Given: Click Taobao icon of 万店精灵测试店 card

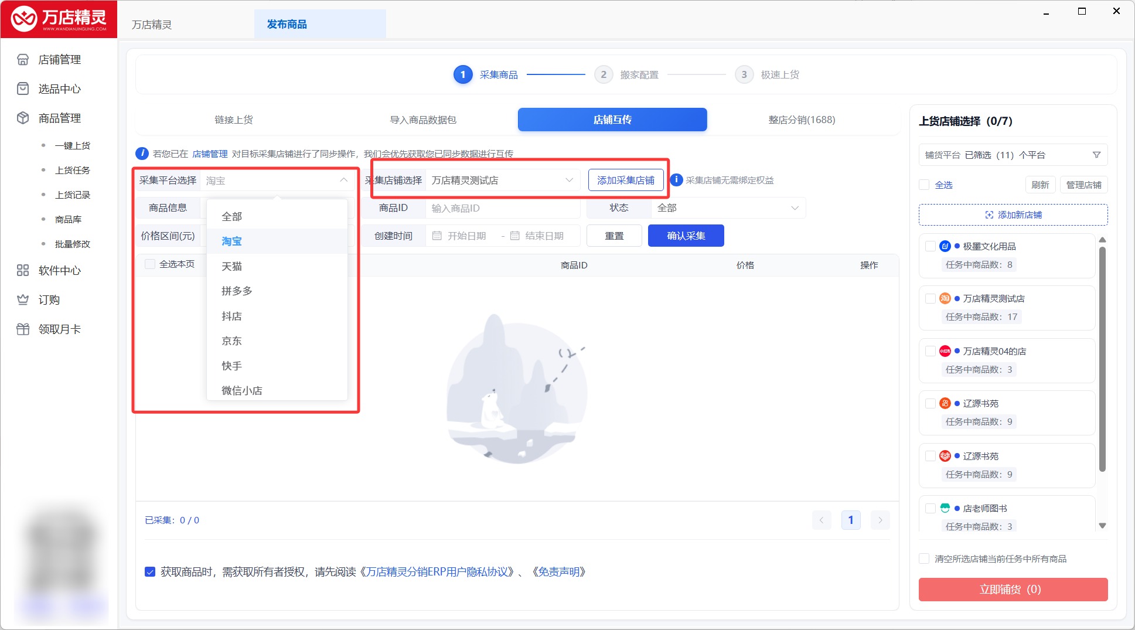Looking at the screenshot, I should (945, 298).
